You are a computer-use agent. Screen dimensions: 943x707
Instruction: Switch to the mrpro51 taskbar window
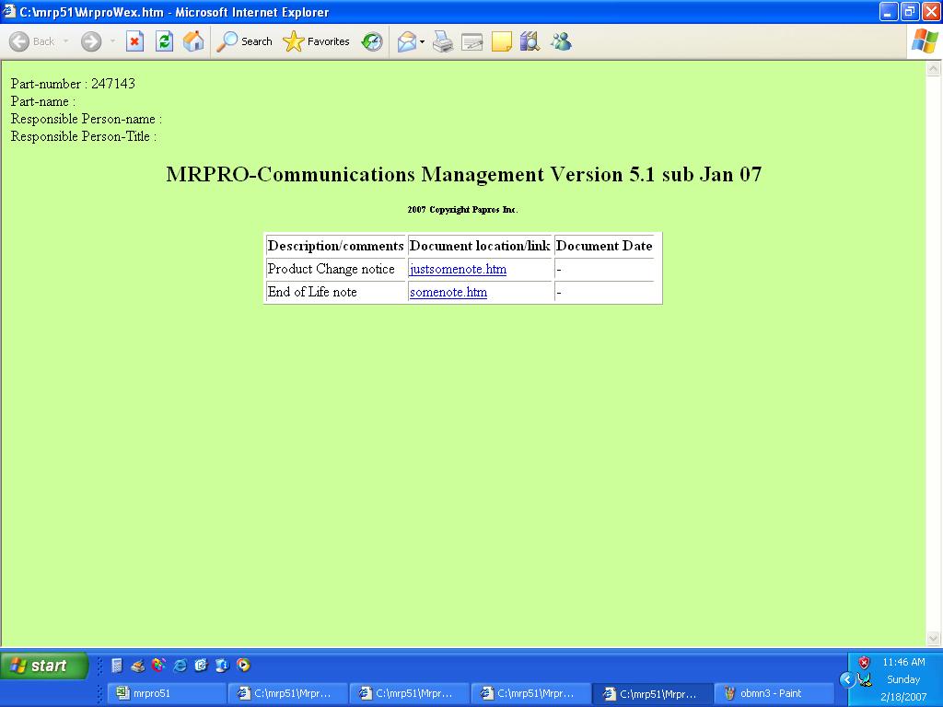[x=167, y=693]
